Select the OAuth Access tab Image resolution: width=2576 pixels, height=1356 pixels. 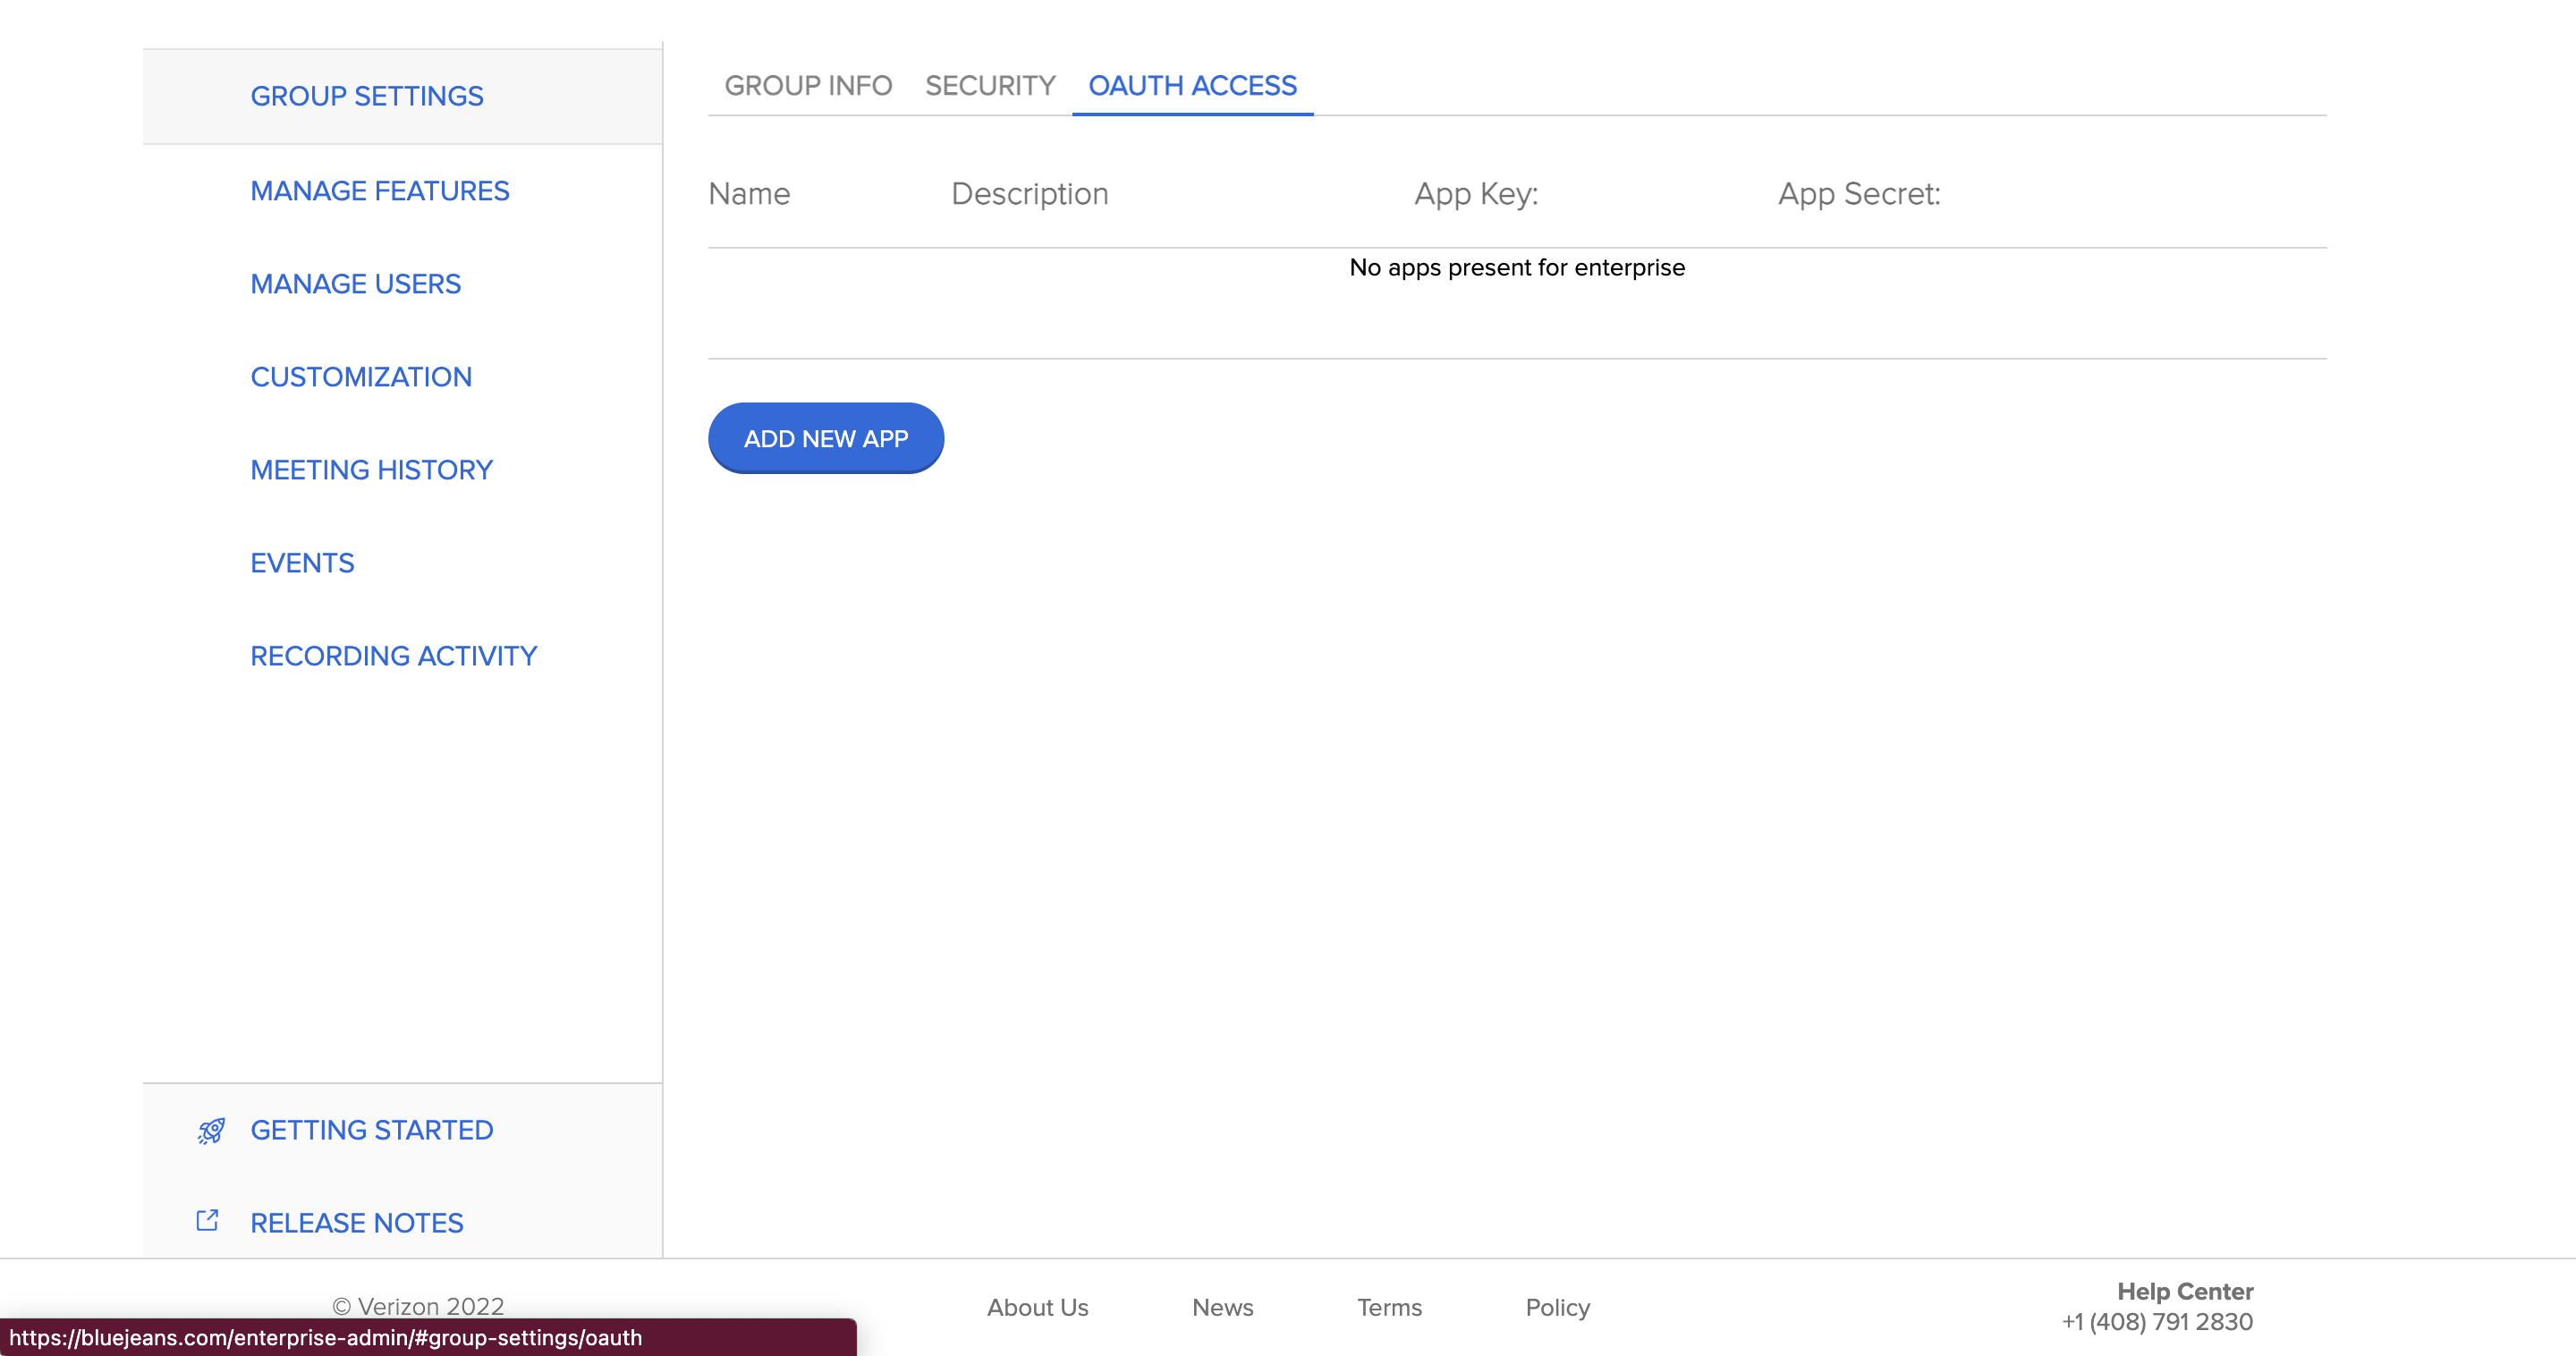pyautogui.click(x=1192, y=86)
